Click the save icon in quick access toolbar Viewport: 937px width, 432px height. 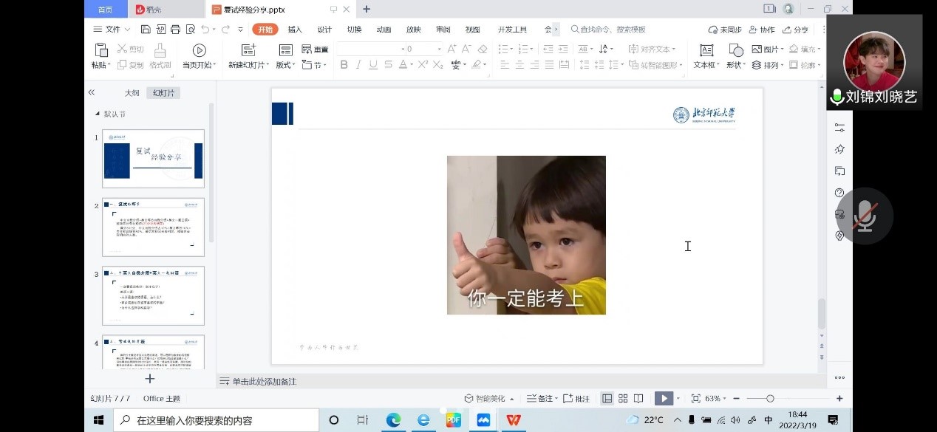coord(146,30)
